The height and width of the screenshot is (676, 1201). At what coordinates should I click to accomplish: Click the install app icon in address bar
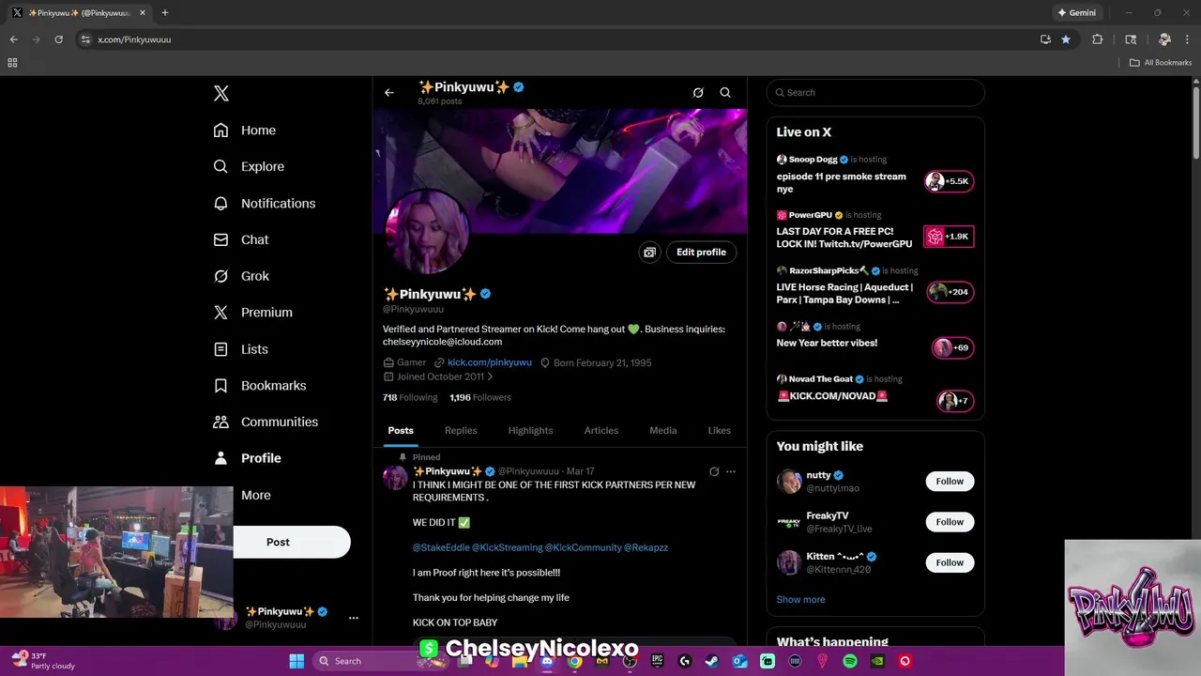click(1045, 39)
